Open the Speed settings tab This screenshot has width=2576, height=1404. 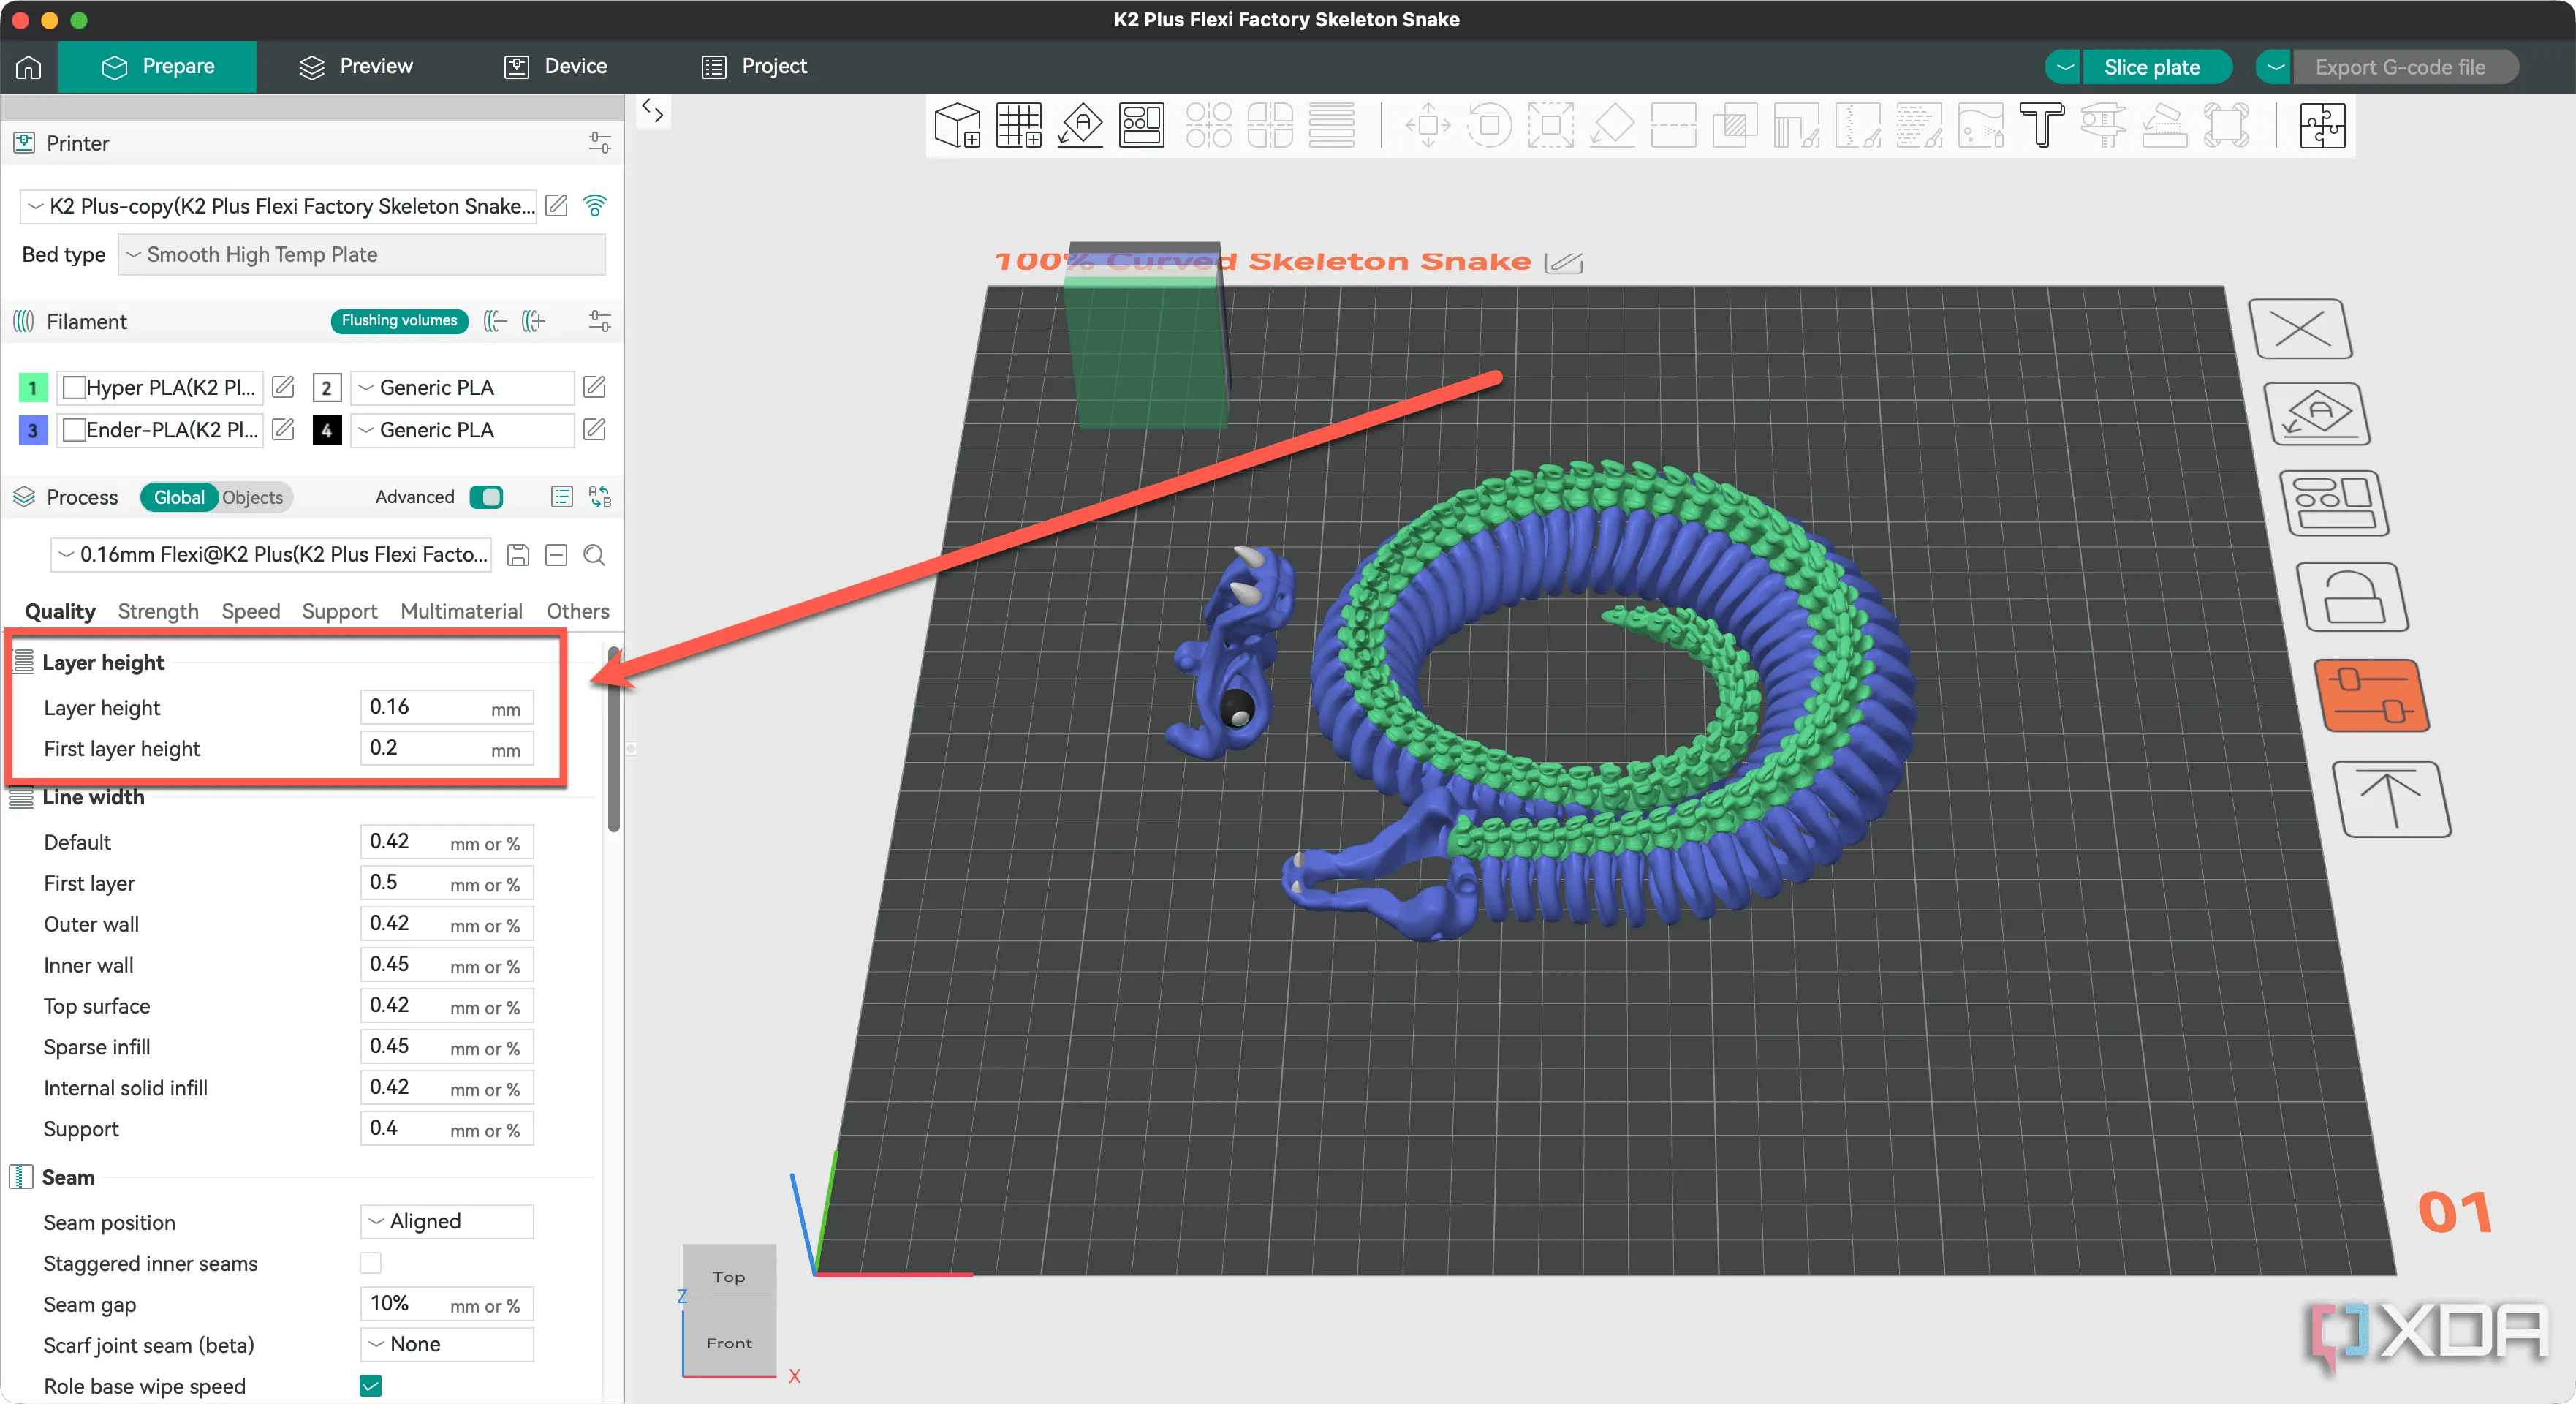(x=251, y=611)
